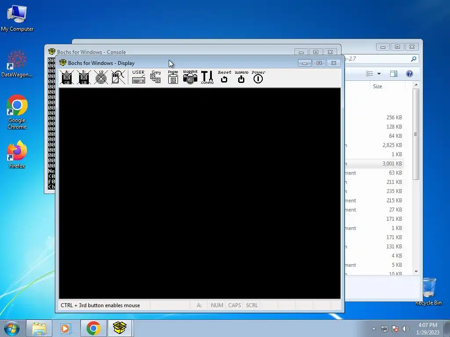Click the volume speaker tray icon

pos(406,329)
